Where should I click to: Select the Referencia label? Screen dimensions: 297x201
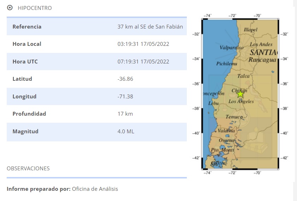(27, 27)
